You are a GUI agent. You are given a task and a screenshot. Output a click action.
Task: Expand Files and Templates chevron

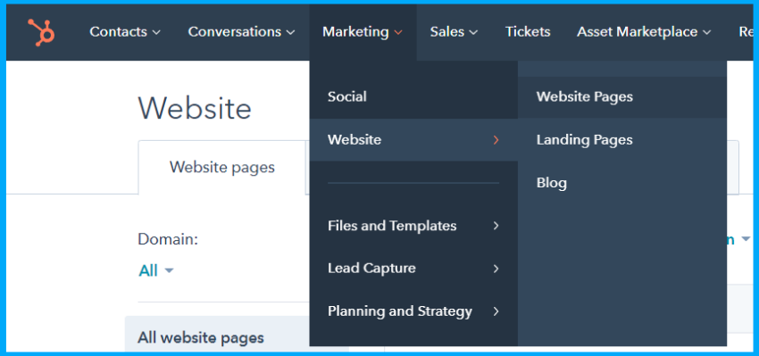click(496, 226)
